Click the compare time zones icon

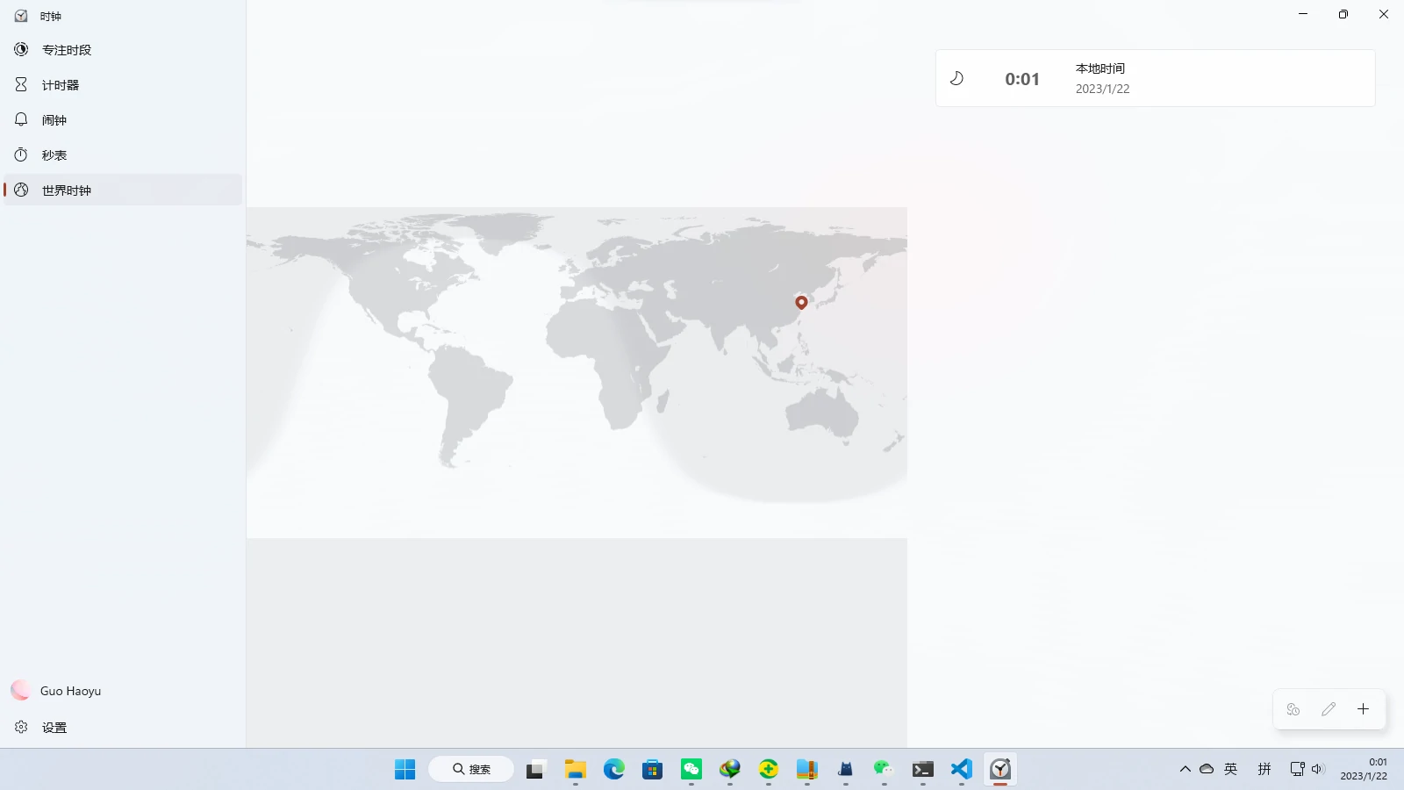pyautogui.click(x=1293, y=709)
